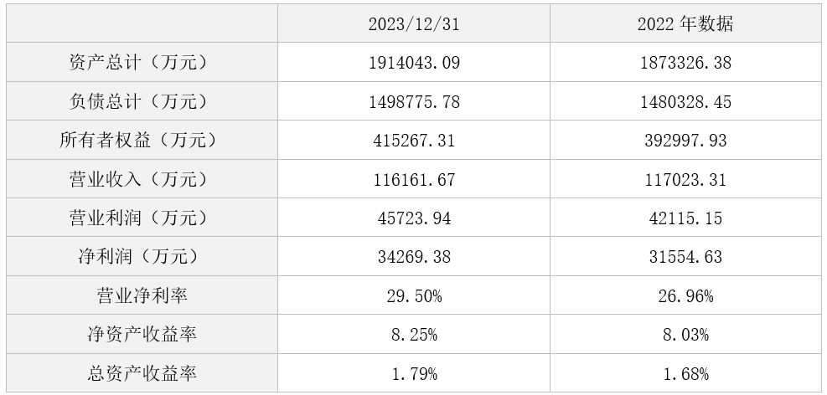Select the cell with value 116161.67
Image resolution: width=827 pixels, height=395 pixels.
pos(414,179)
